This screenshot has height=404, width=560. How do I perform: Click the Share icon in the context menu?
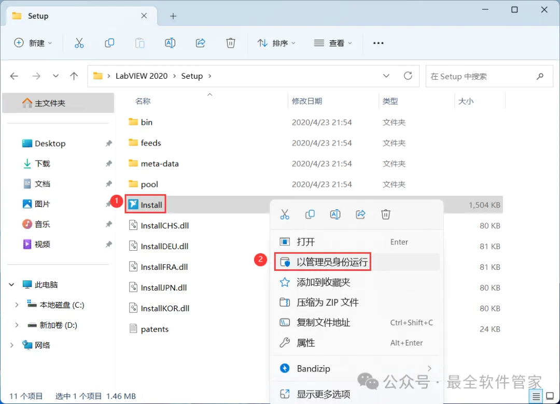pyautogui.click(x=360, y=214)
